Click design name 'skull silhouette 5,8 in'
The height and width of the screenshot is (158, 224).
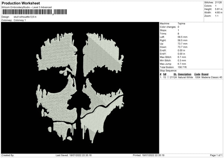(25, 17)
